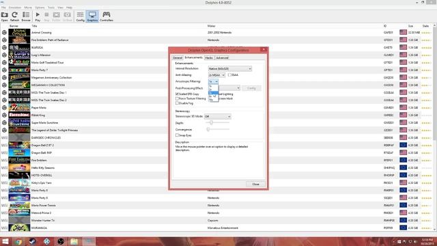Click the Open toolbar icon

tap(5, 16)
